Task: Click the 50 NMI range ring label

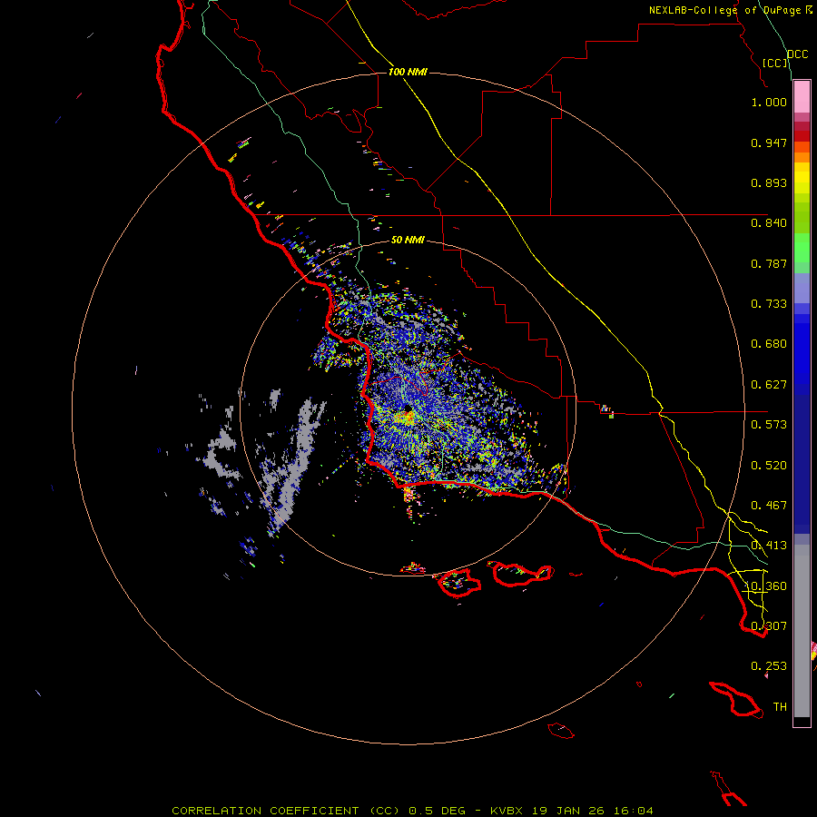Action: pyautogui.click(x=408, y=240)
